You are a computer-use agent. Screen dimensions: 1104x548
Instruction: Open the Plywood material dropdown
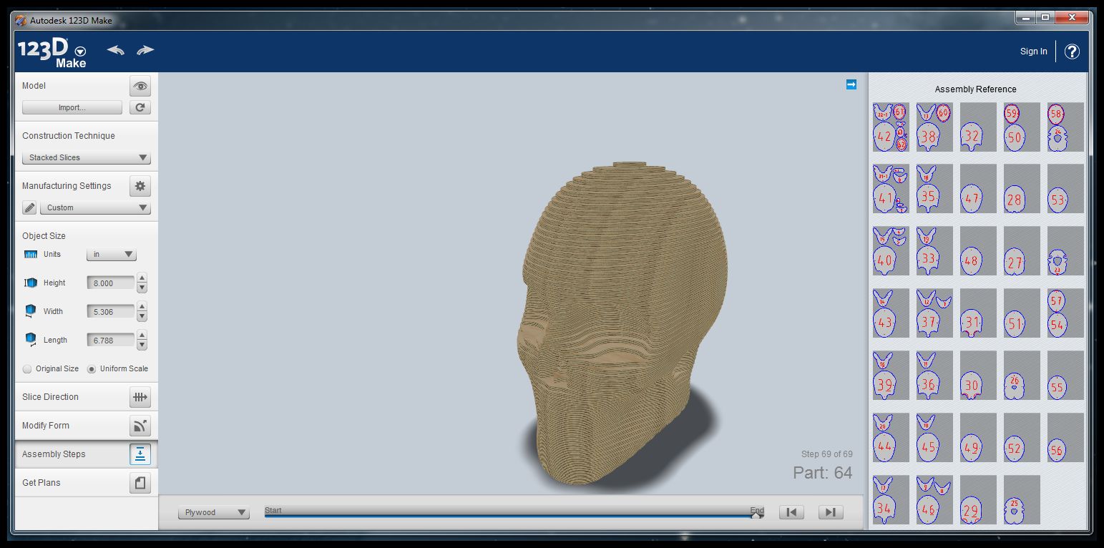(x=214, y=512)
